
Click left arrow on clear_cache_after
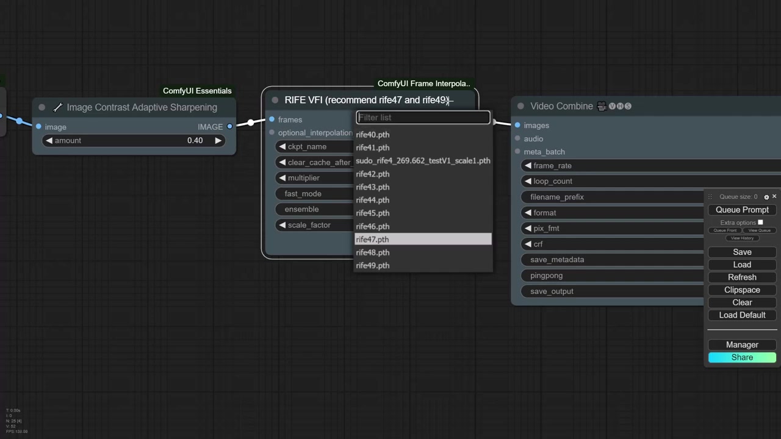pos(282,162)
